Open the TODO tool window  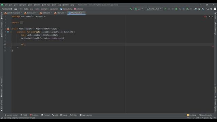tap(24, 115)
